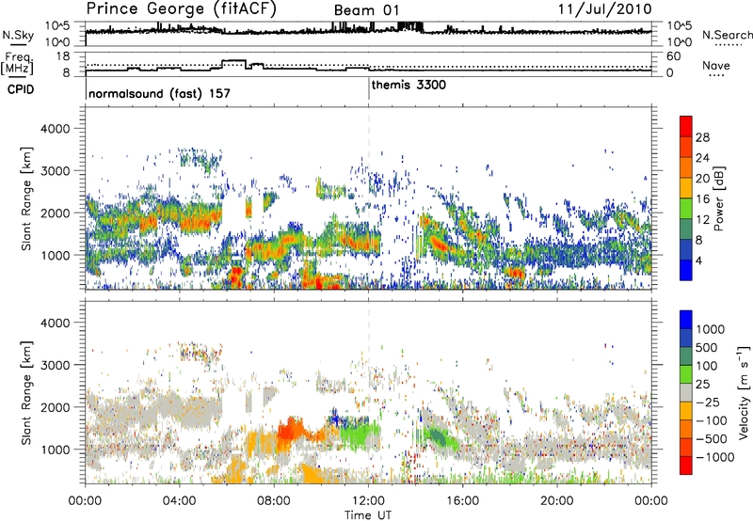Click the "N.Sky" legend label
This screenshot has width=753, height=521.
(x=18, y=35)
